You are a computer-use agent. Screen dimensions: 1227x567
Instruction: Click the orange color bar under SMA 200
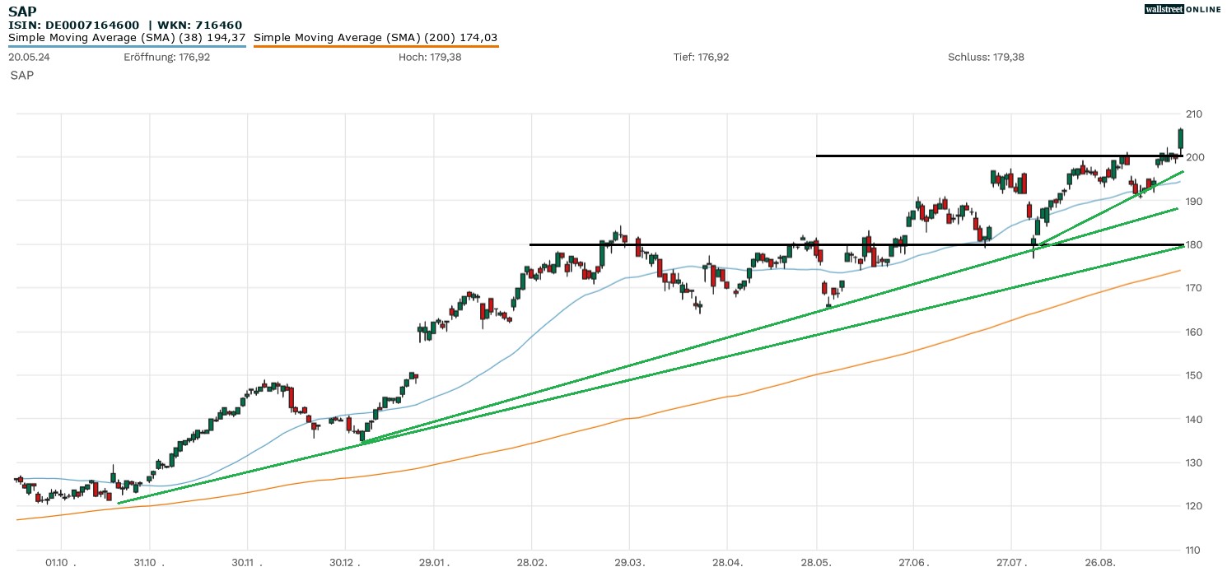pos(376,46)
